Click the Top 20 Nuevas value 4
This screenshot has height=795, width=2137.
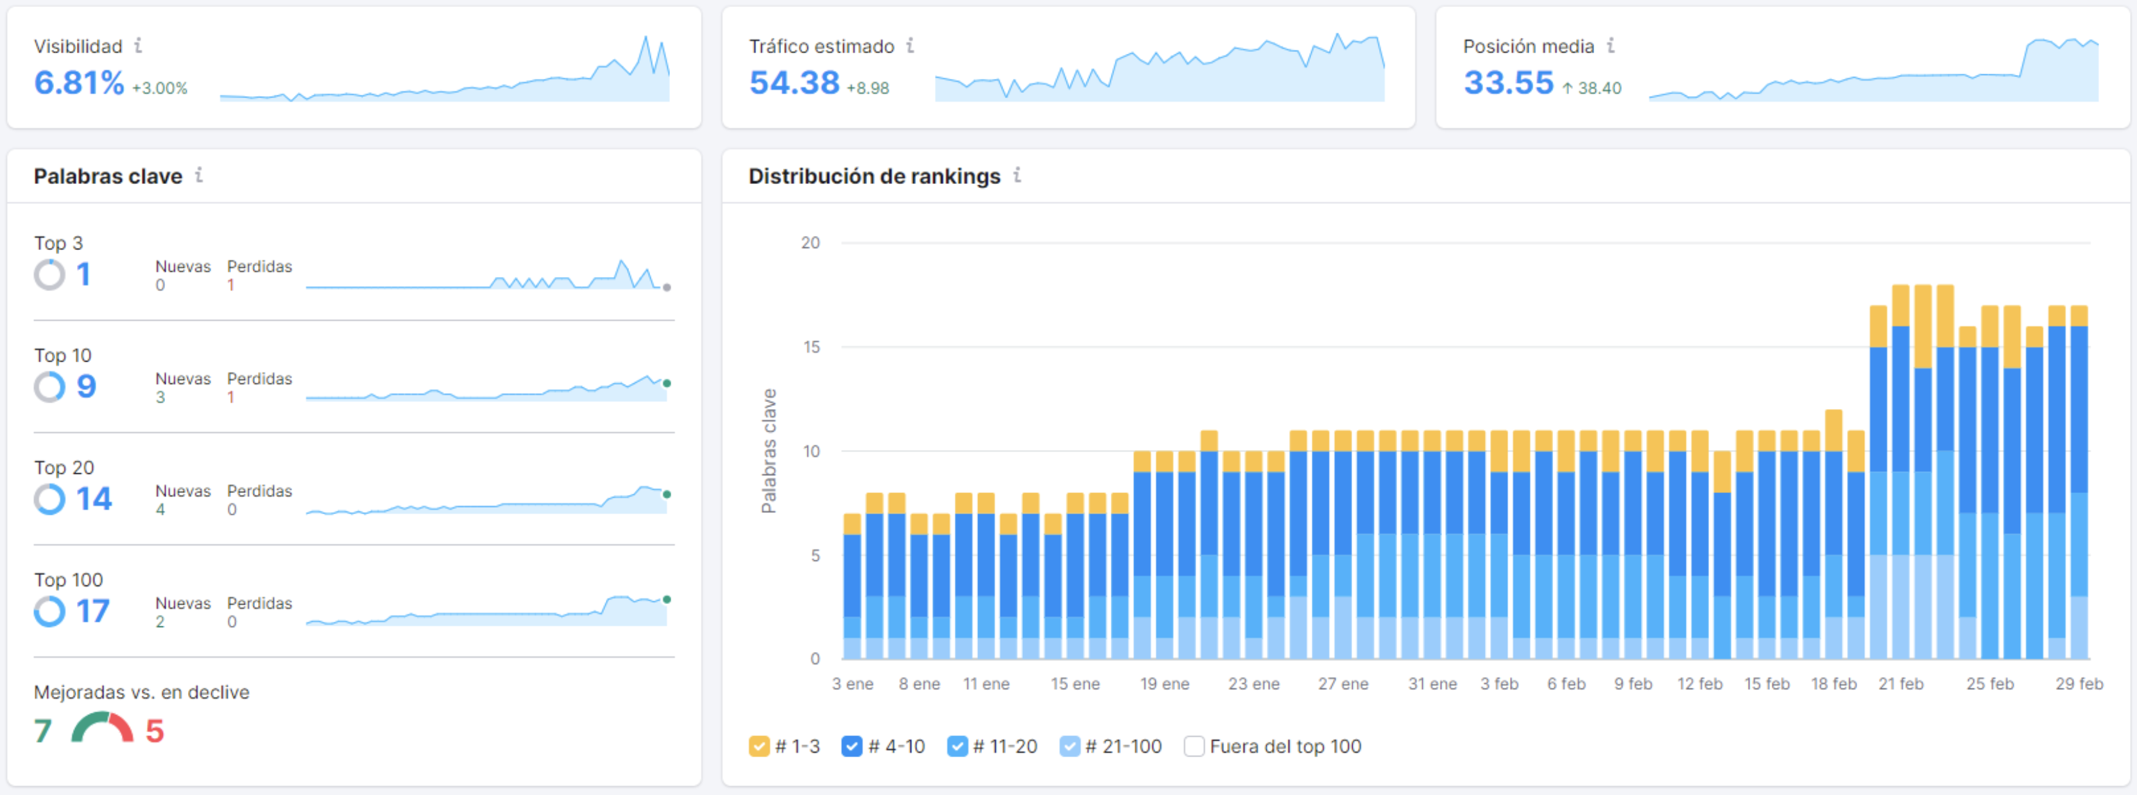pyautogui.click(x=160, y=510)
